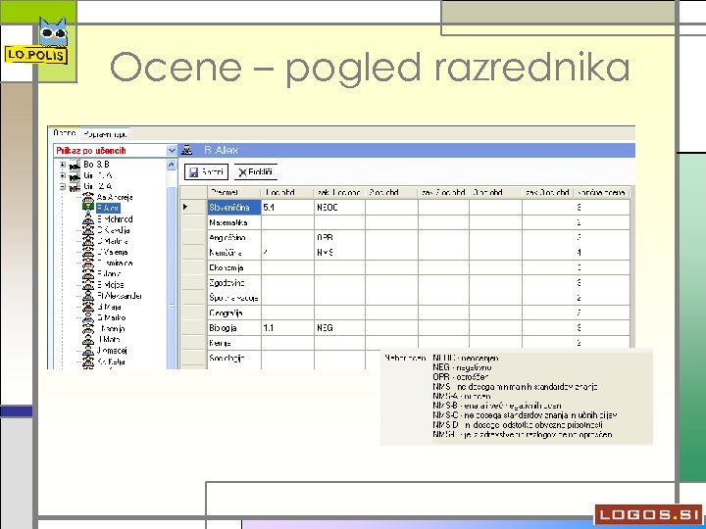Click the student icon next to Mehmed
Image resolution: width=706 pixels, height=529 pixels.
click(88, 219)
